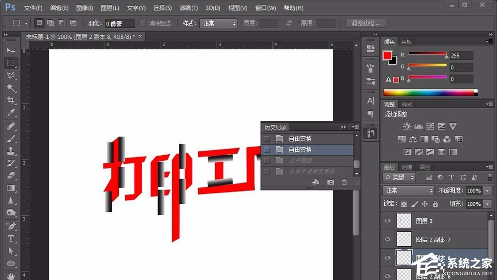
Task: Expand the 不透明度 opacity dropdown arrow
Action: coord(488,190)
